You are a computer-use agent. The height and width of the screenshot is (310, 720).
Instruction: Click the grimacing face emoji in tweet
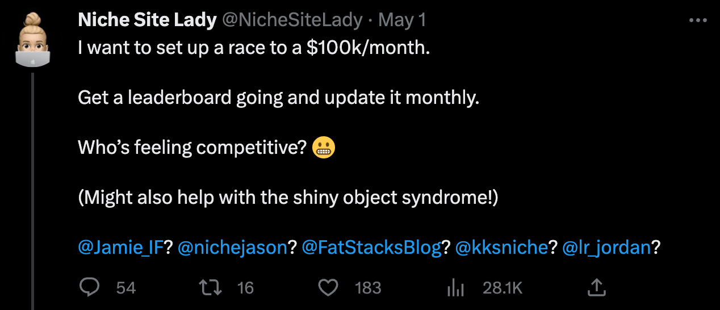[324, 148]
